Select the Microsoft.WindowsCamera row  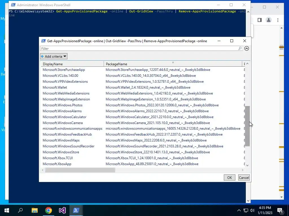143,123
